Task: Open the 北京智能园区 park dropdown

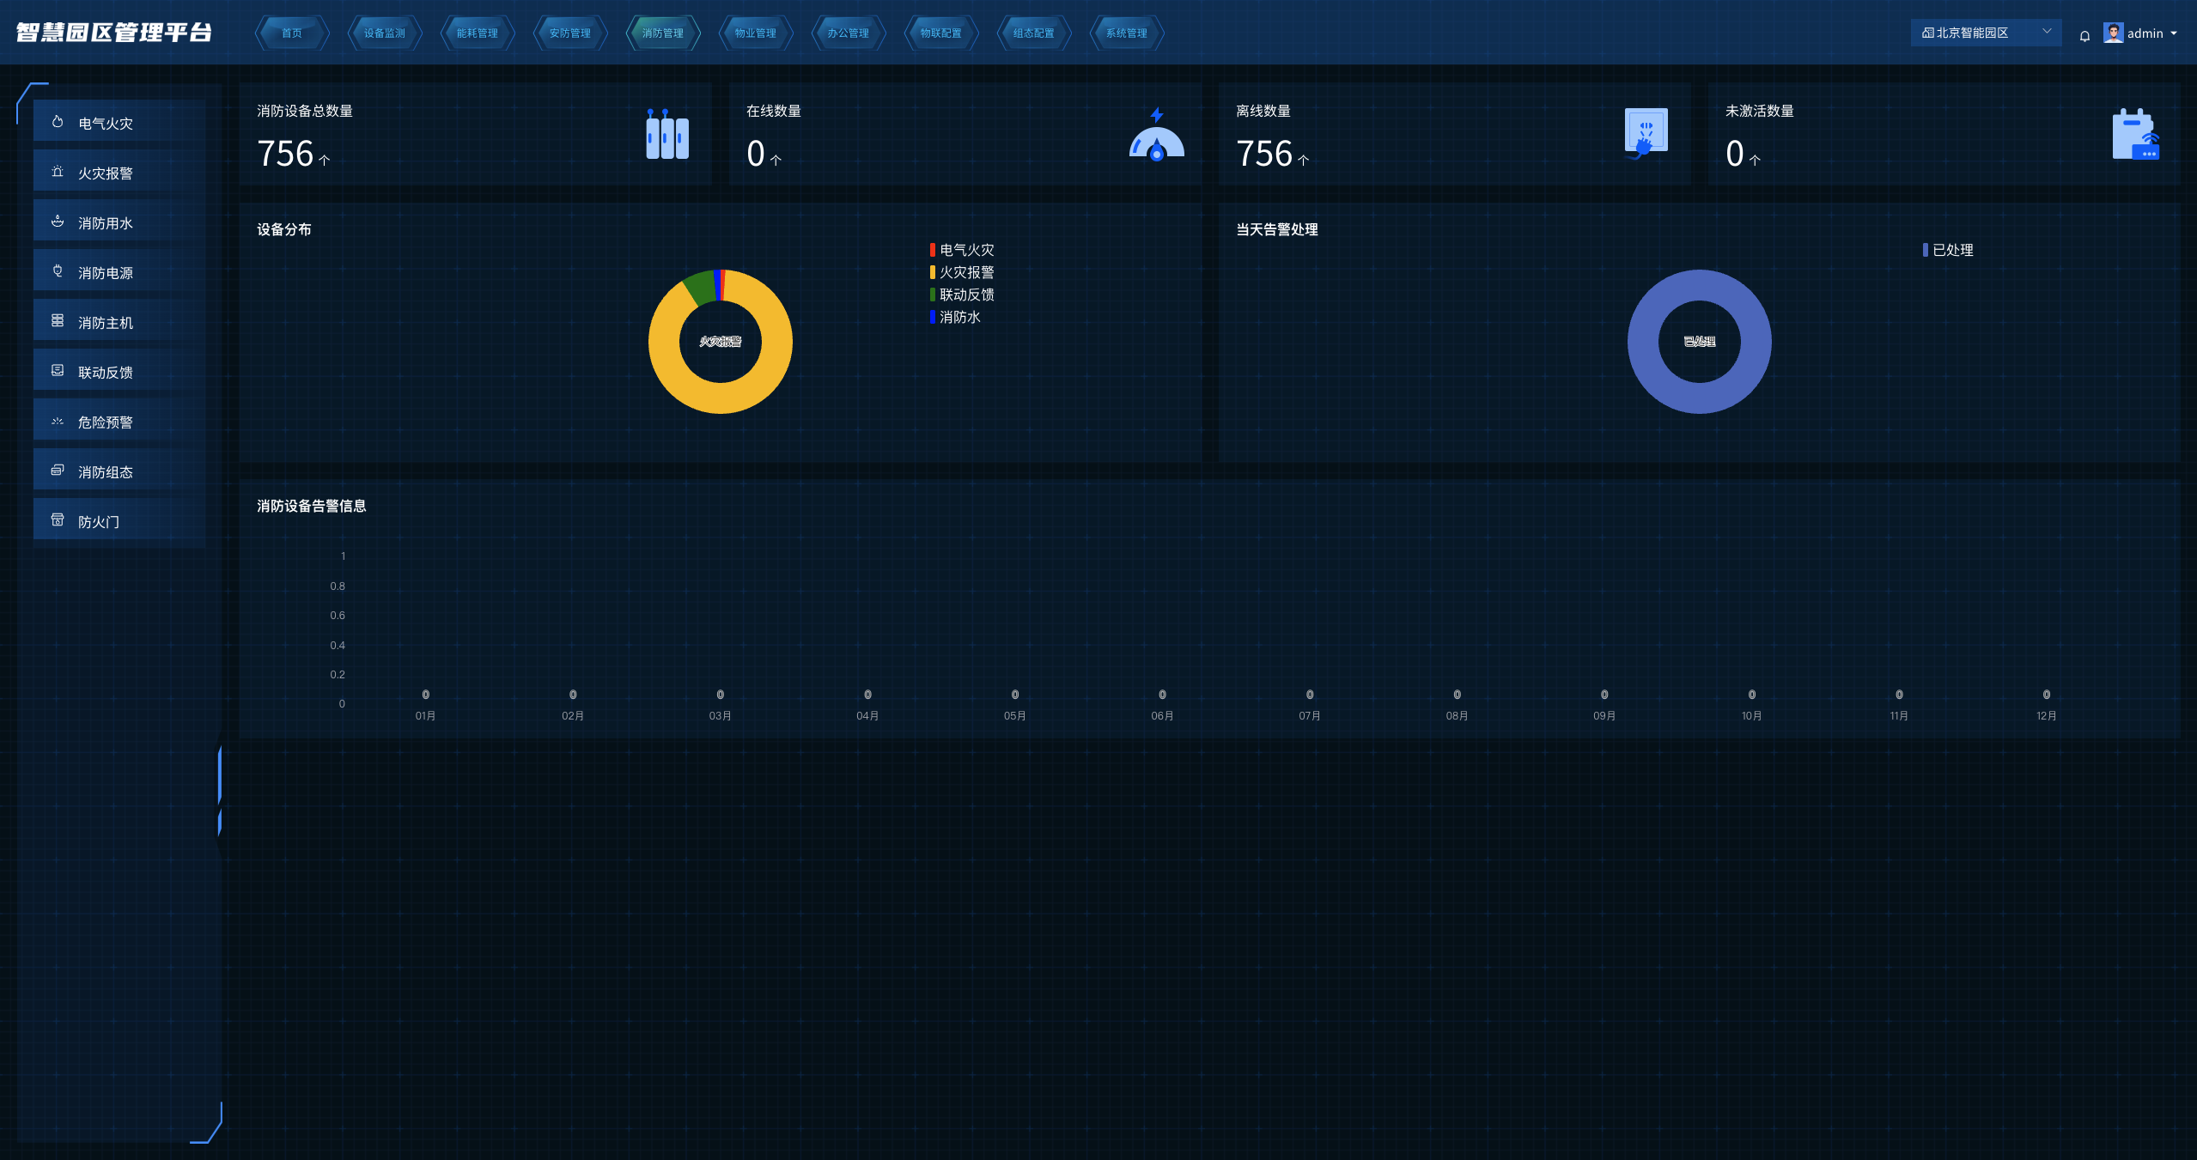Action: click(1984, 33)
